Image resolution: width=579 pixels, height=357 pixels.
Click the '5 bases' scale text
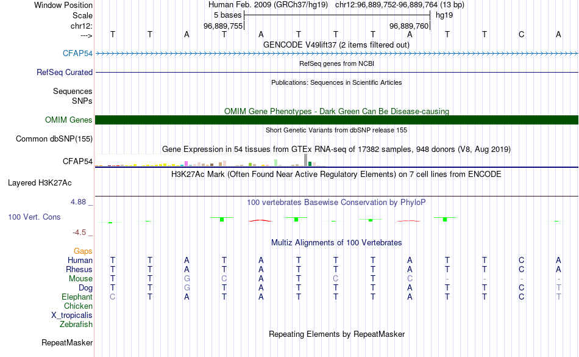pos(227,15)
